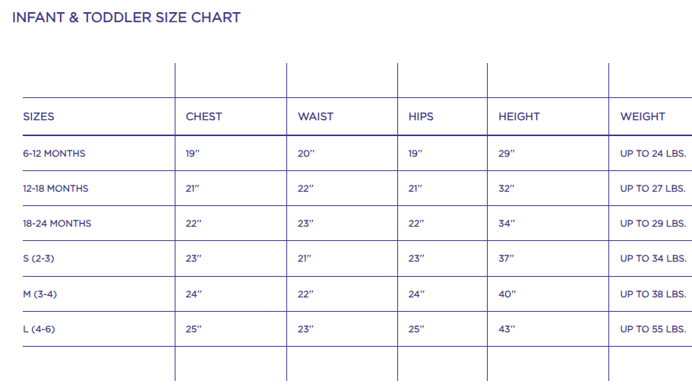Click the M (3-4) size label
Image resolution: width=692 pixels, height=387 pixels.
tap(39, 294)
